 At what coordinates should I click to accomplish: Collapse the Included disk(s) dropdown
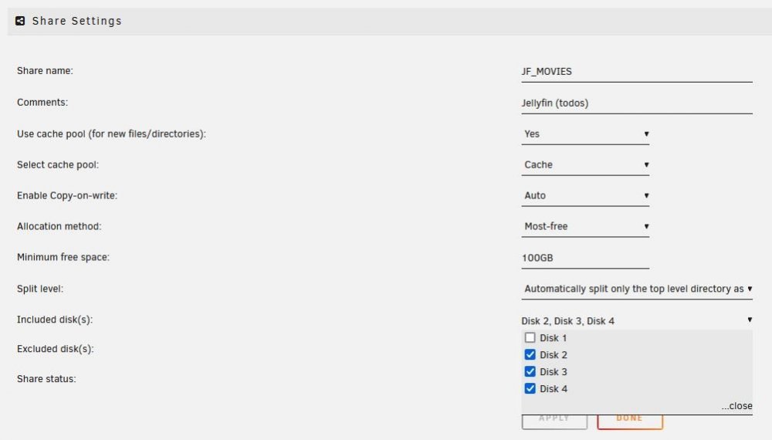click(637, 321)
